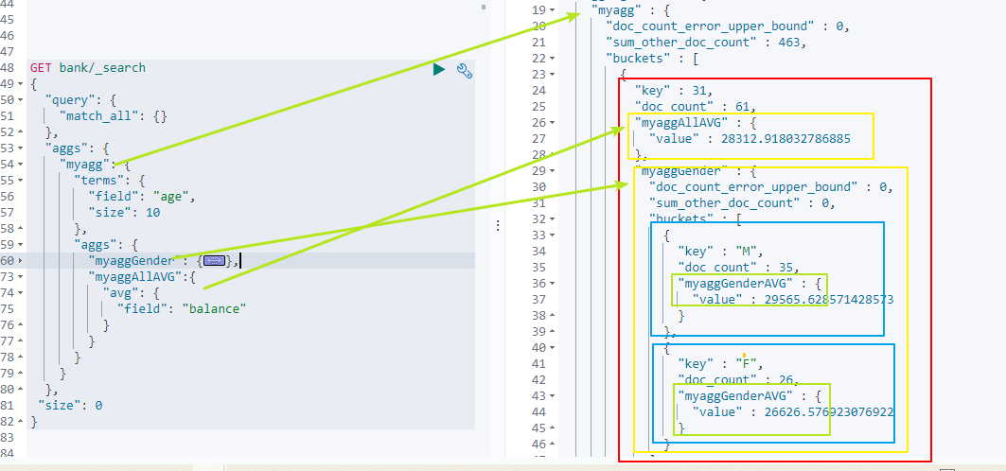The image size is (1006, 471).
Task: Click "sum_other_doc_count" : 463 in response
Action: point(706,42)
